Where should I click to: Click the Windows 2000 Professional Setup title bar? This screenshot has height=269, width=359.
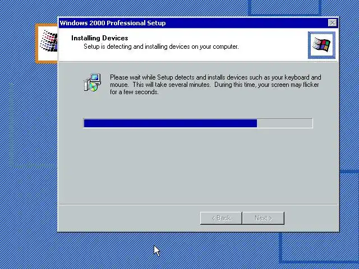tap(198, 23)
